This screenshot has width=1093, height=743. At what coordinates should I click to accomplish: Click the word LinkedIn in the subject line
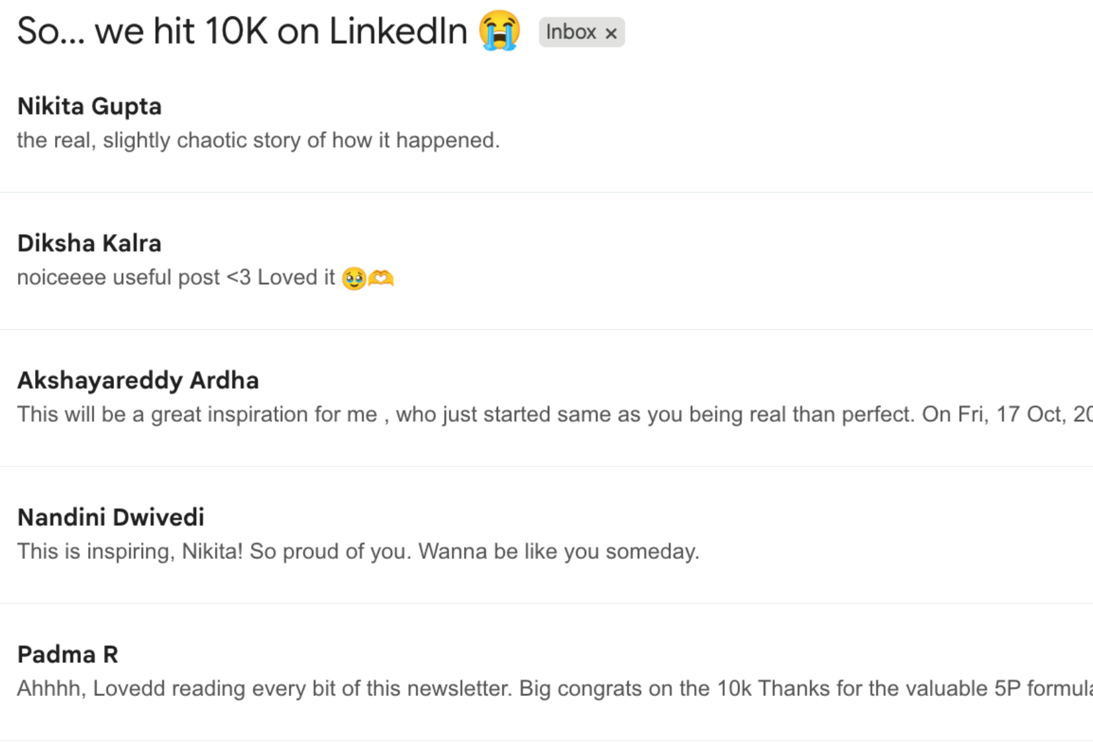point(398,31)
